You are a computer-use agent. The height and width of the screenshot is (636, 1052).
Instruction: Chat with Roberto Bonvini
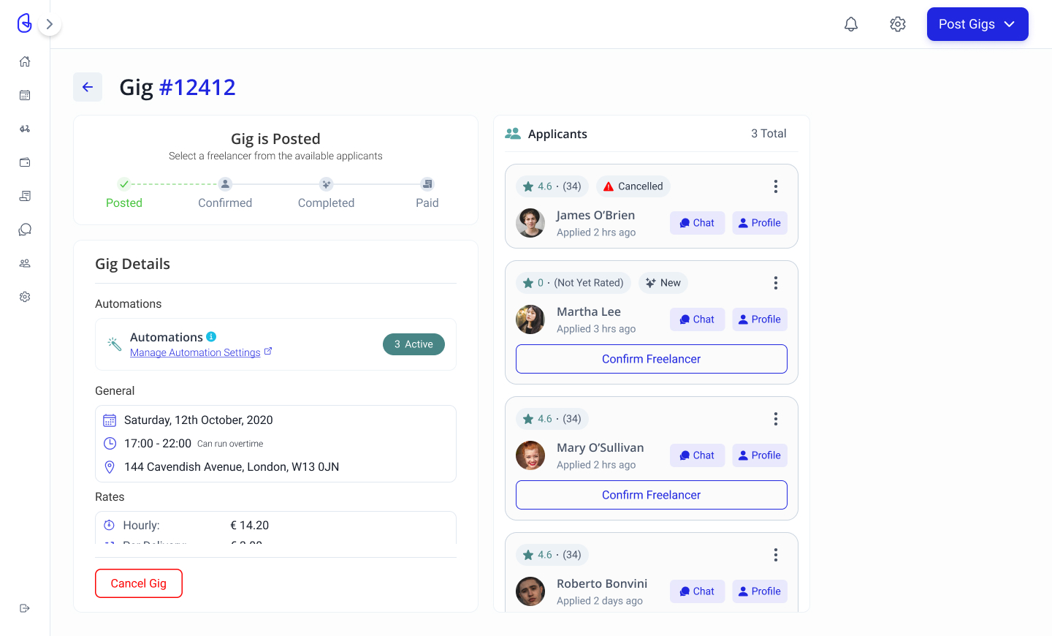pyautogui.click(x=697, y=591)
